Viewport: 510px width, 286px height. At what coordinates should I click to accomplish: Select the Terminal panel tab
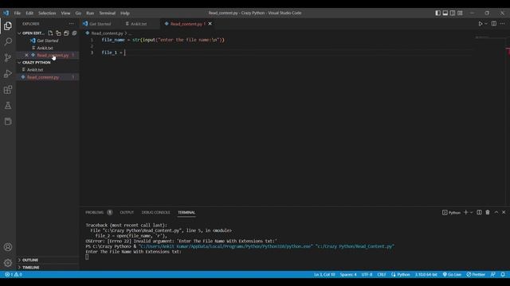click(x=186, y=212)
